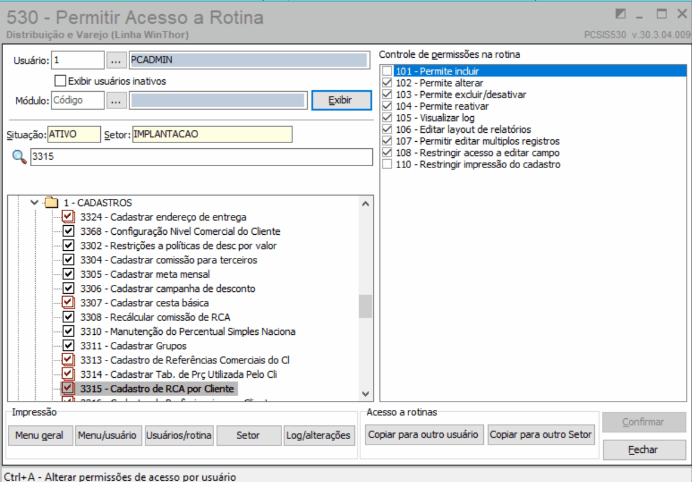Uncheck 108 - Restringir acesso a editar campo

coord(387,153)
